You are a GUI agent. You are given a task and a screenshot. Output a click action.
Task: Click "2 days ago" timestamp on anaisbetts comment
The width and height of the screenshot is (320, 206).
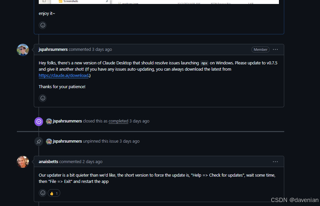pos(92,162)
